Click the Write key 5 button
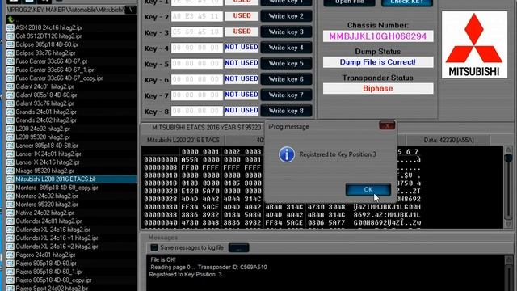This screenshot has height=291, width=517. [x=286, y=63]
